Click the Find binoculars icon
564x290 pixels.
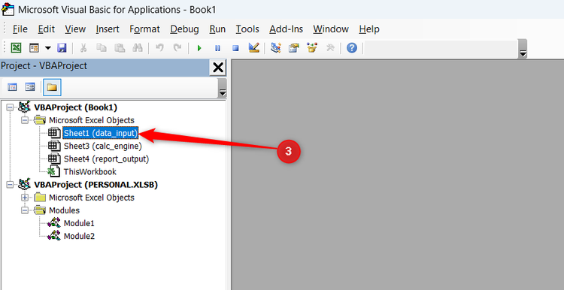pyautogui.click(x=138, y=48)
